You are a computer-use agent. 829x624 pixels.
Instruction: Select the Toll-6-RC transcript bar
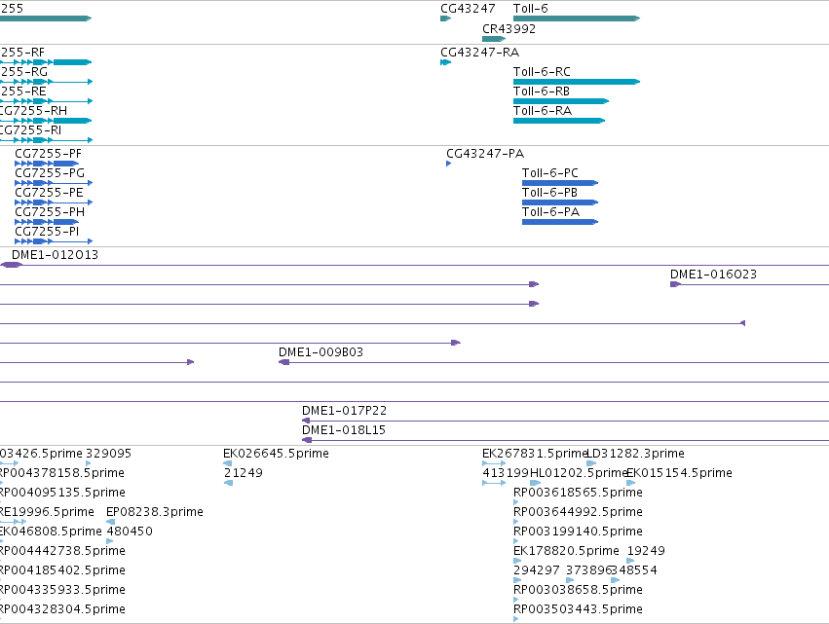(577, 82)
